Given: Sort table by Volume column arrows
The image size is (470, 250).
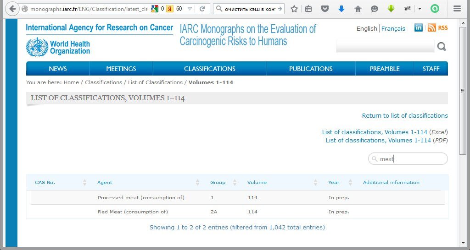Looking at the screenshot, I should (x=316, y=182).
